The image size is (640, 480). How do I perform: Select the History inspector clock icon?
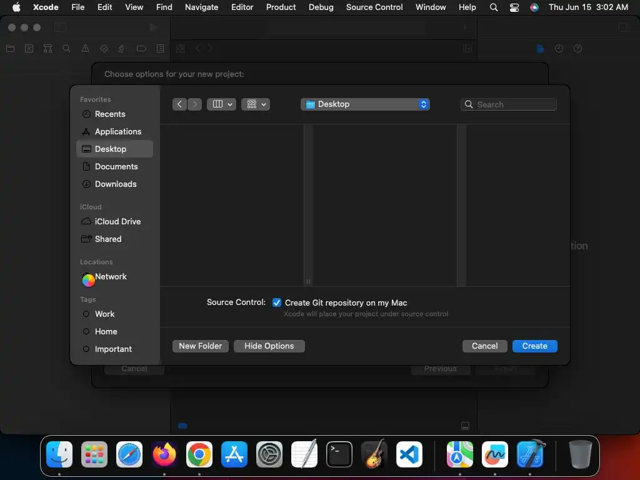(559, 49)
